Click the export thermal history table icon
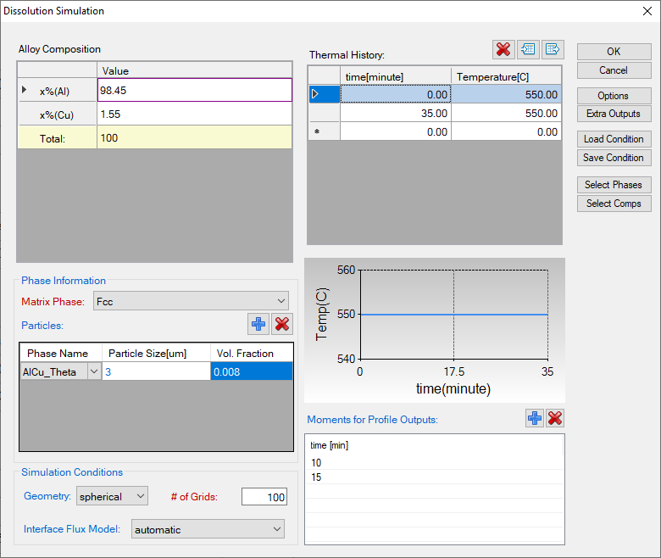 click(553, 49)
